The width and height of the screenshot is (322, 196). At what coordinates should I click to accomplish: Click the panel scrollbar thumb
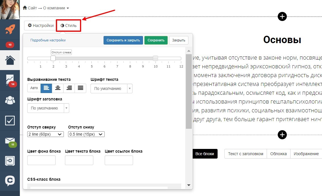point(189,91)
